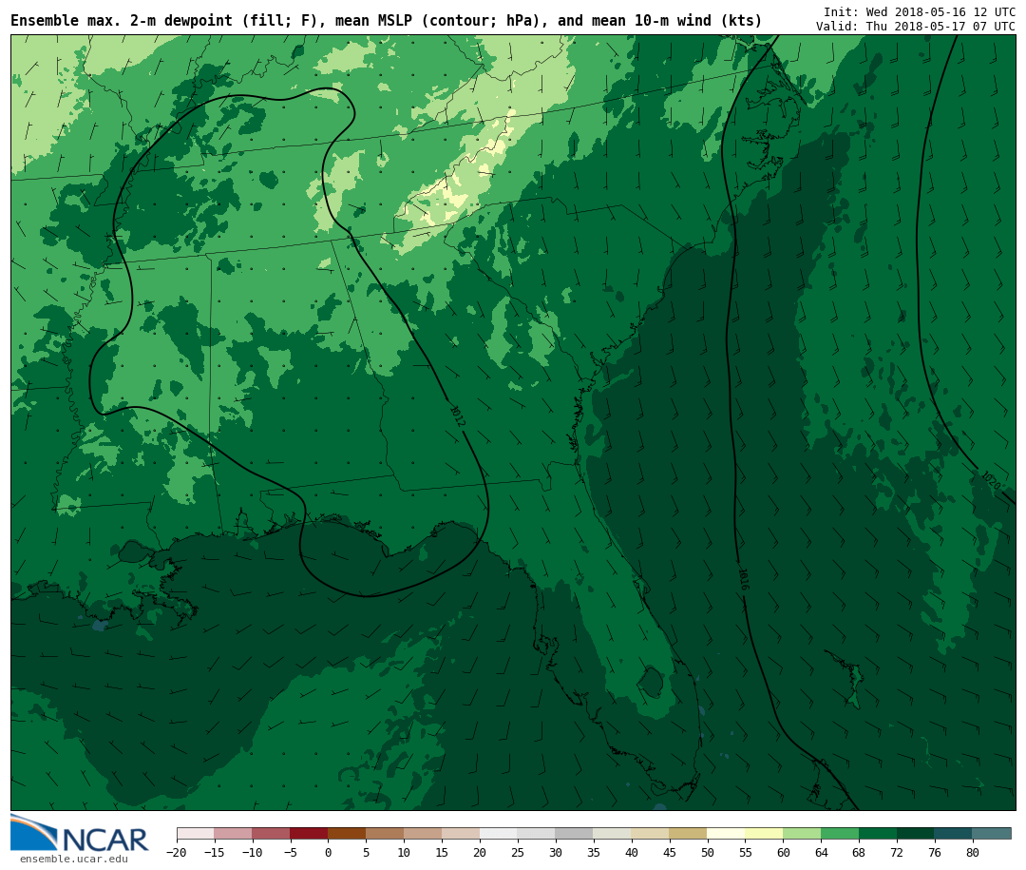The height and width of the screenshot is (870, 1026).
Task: Click the Valid: Thu 2018-05-17 07 UTC text
Action: coord(916,27)
